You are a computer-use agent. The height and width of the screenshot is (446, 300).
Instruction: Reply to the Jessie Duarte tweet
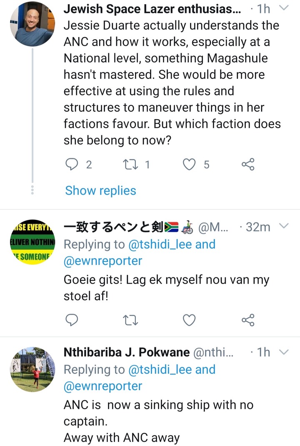coord(72,164)
